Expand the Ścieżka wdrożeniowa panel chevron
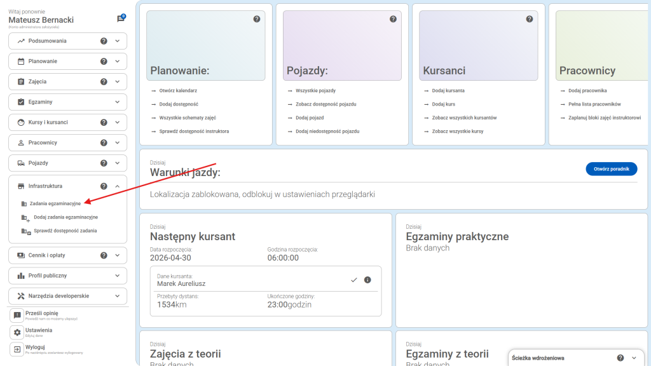This screenshot has width=651, height=366. pos(634,358)
